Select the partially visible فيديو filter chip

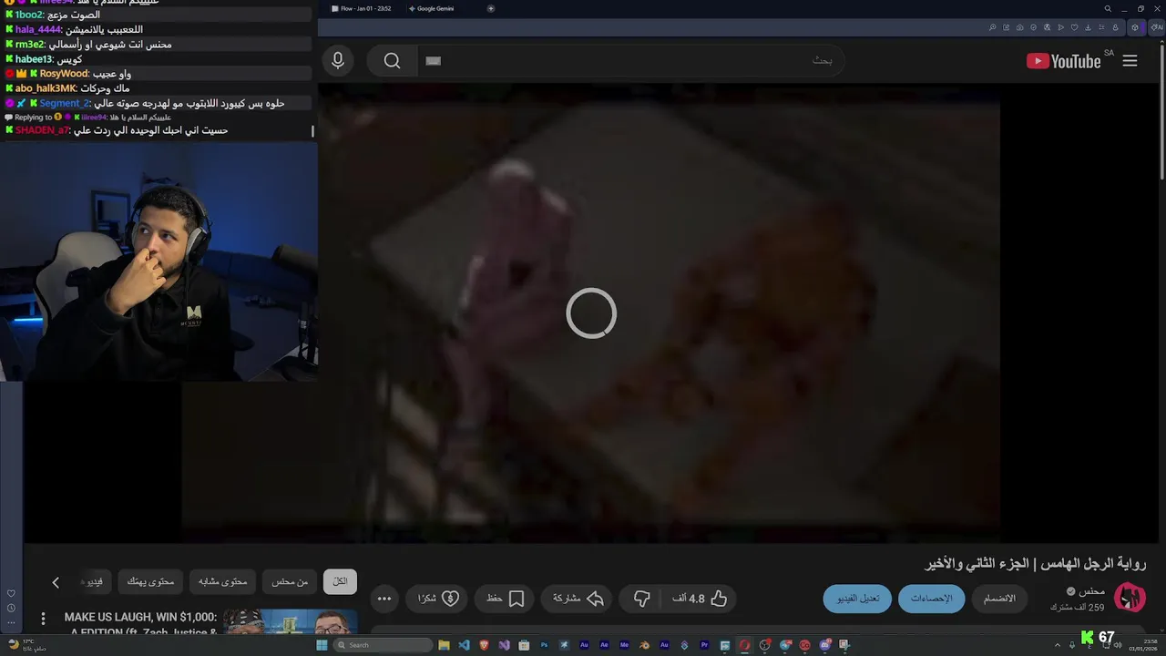95,581
